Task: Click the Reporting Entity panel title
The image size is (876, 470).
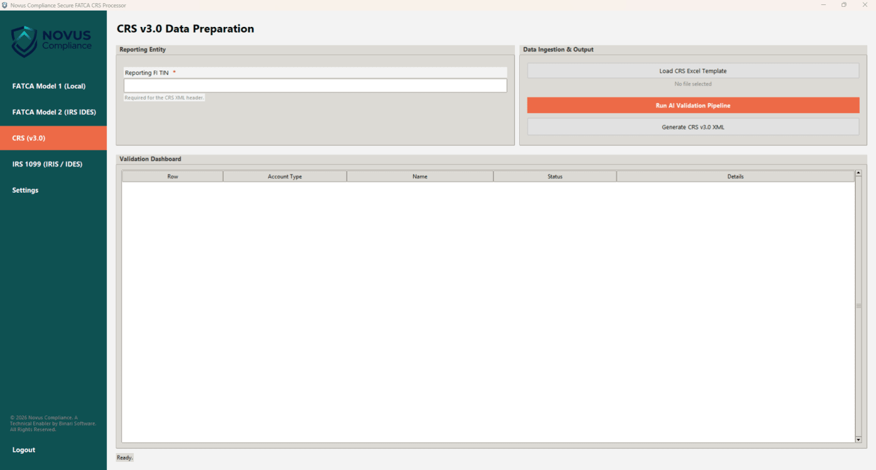Action: 143,49
